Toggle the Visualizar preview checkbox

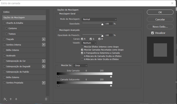[x=153, y=33]
